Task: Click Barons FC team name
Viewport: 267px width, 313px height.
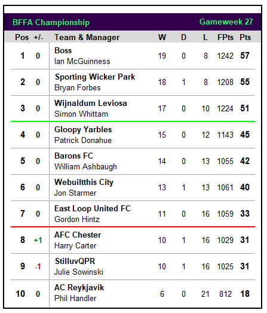Action: (73, 156)
